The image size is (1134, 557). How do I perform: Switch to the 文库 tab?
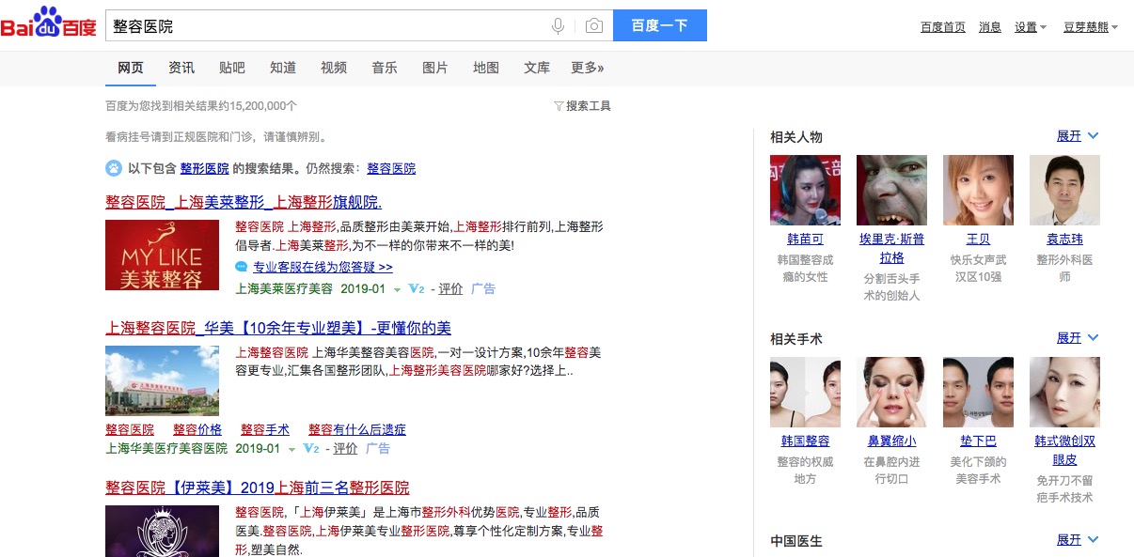[537, 68]
